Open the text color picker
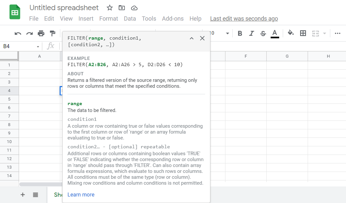This screenshot has width=346, height=203. tap(275, 33)
